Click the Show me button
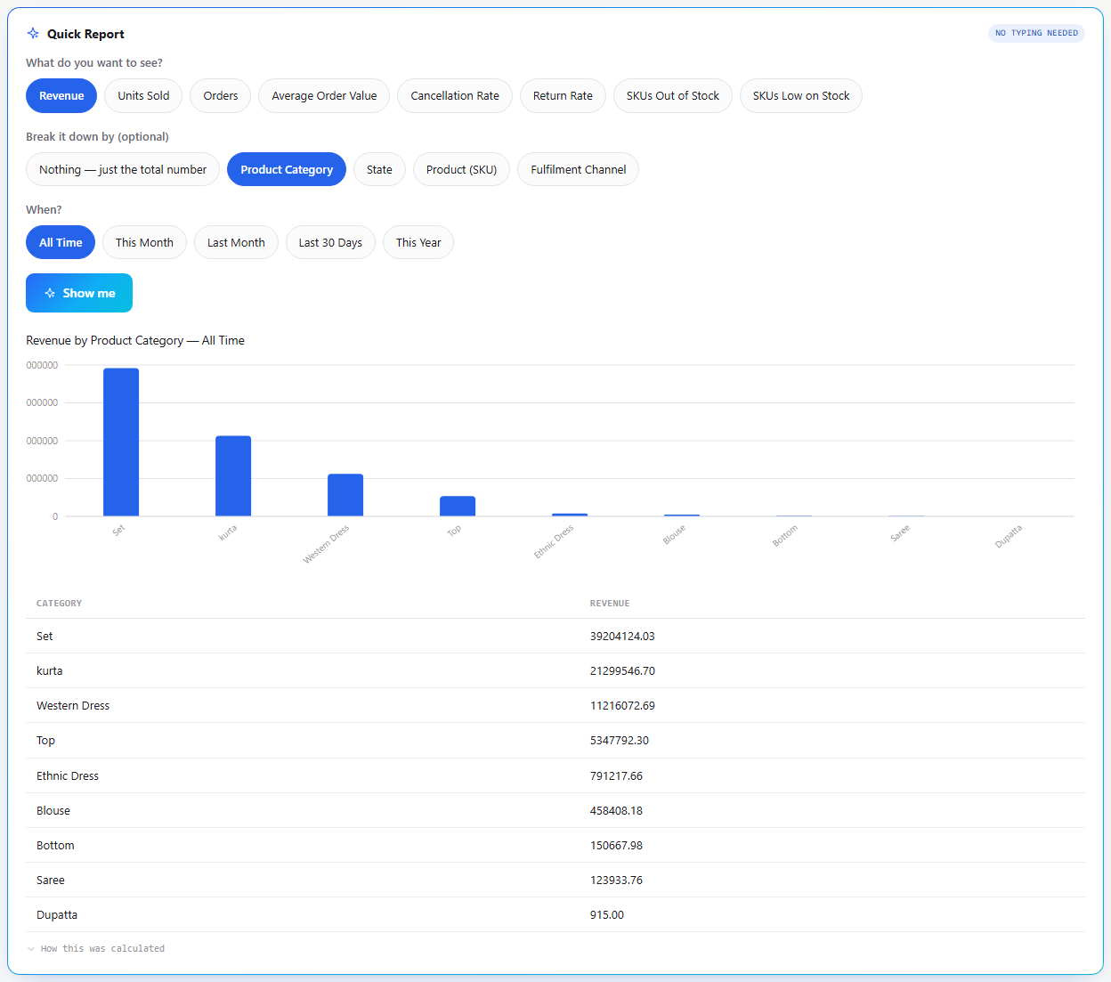The image size is (1111, 982). pos(79,293)
